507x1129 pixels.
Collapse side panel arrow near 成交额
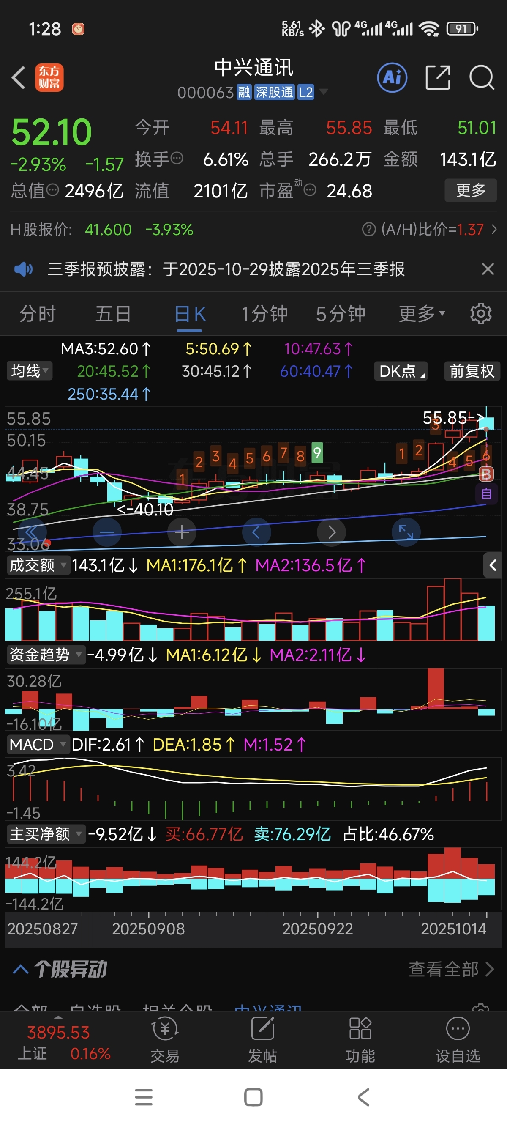coord(493,565)
